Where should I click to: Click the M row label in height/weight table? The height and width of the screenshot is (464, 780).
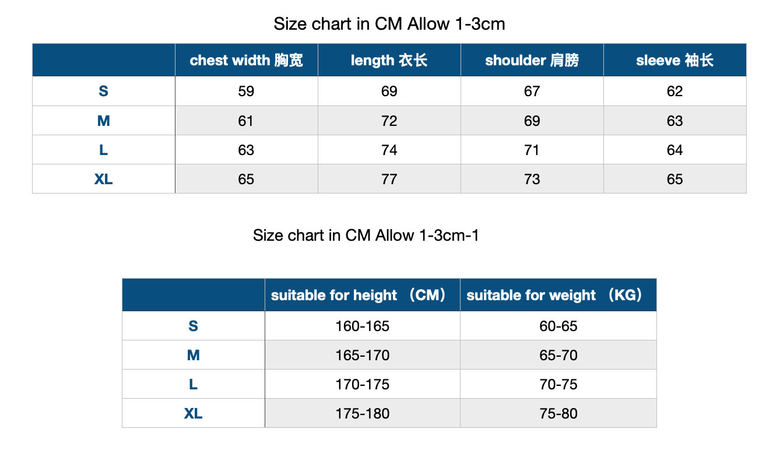(x=193, y=355)
